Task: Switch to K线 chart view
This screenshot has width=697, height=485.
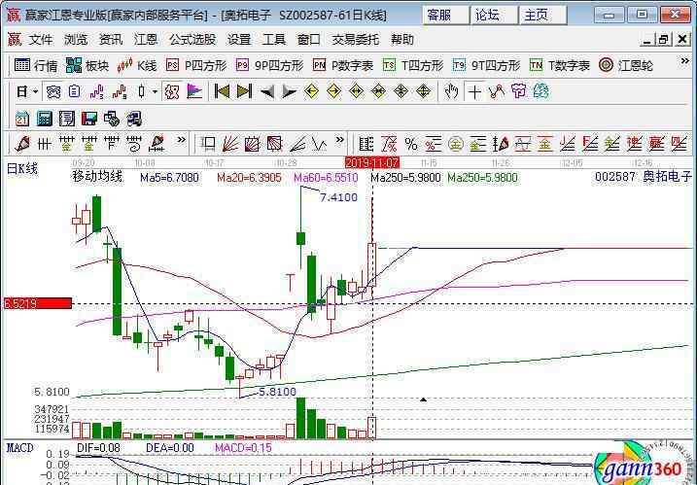Action: (x=137, y=65)
